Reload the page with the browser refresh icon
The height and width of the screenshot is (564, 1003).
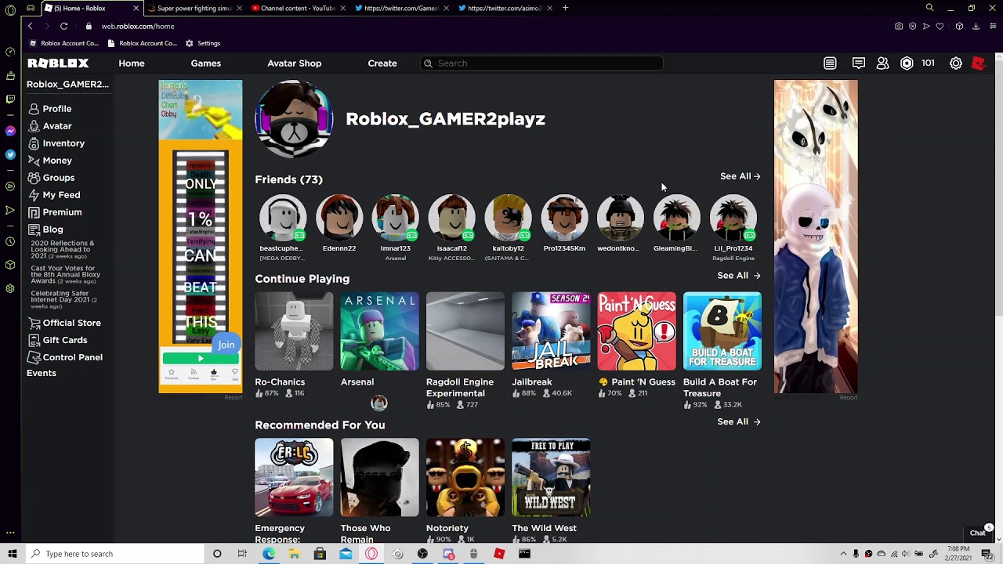63,26
